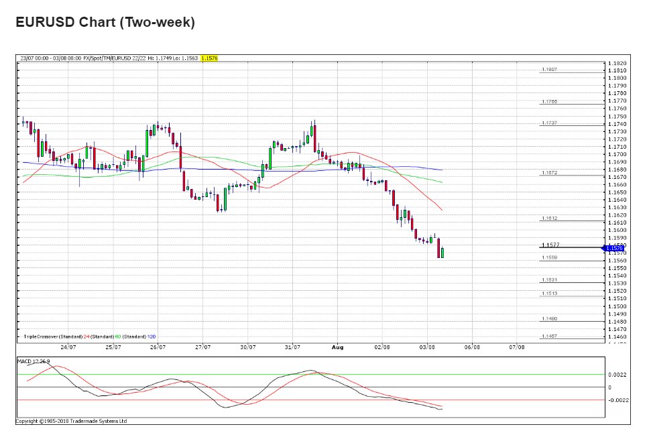Select the 1.1513 level label
The image size is (649, 443).
point(550,294)
